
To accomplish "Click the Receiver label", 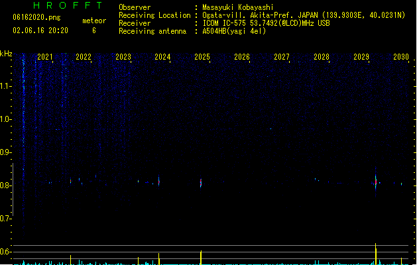I will 135,23.
